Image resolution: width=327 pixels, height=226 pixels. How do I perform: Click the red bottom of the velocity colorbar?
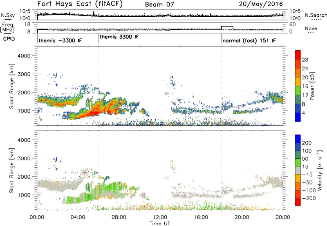point(298,202)
